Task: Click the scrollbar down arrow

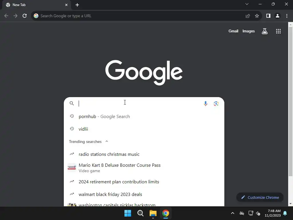Action: tap(290, 204)
